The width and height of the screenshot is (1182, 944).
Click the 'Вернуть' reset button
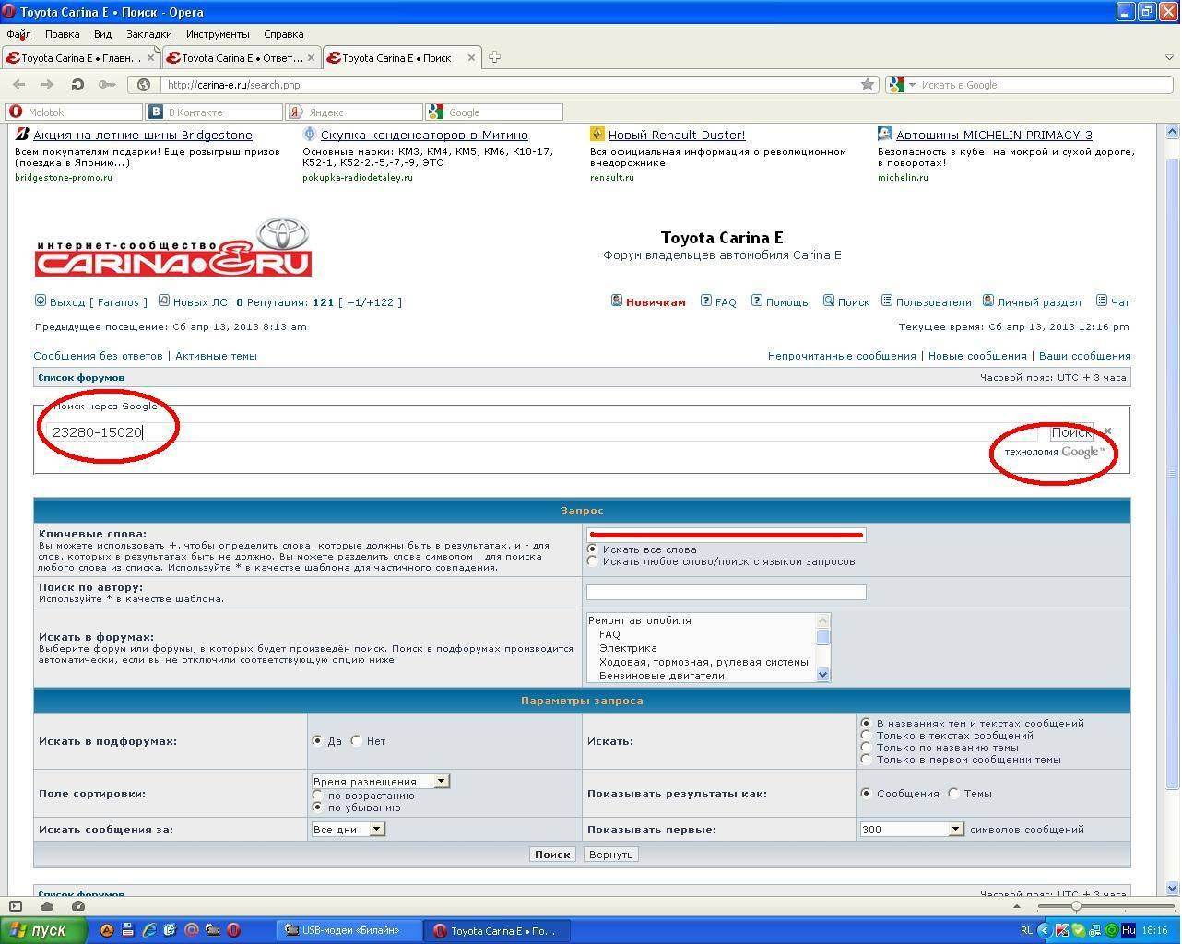point(610,855)
